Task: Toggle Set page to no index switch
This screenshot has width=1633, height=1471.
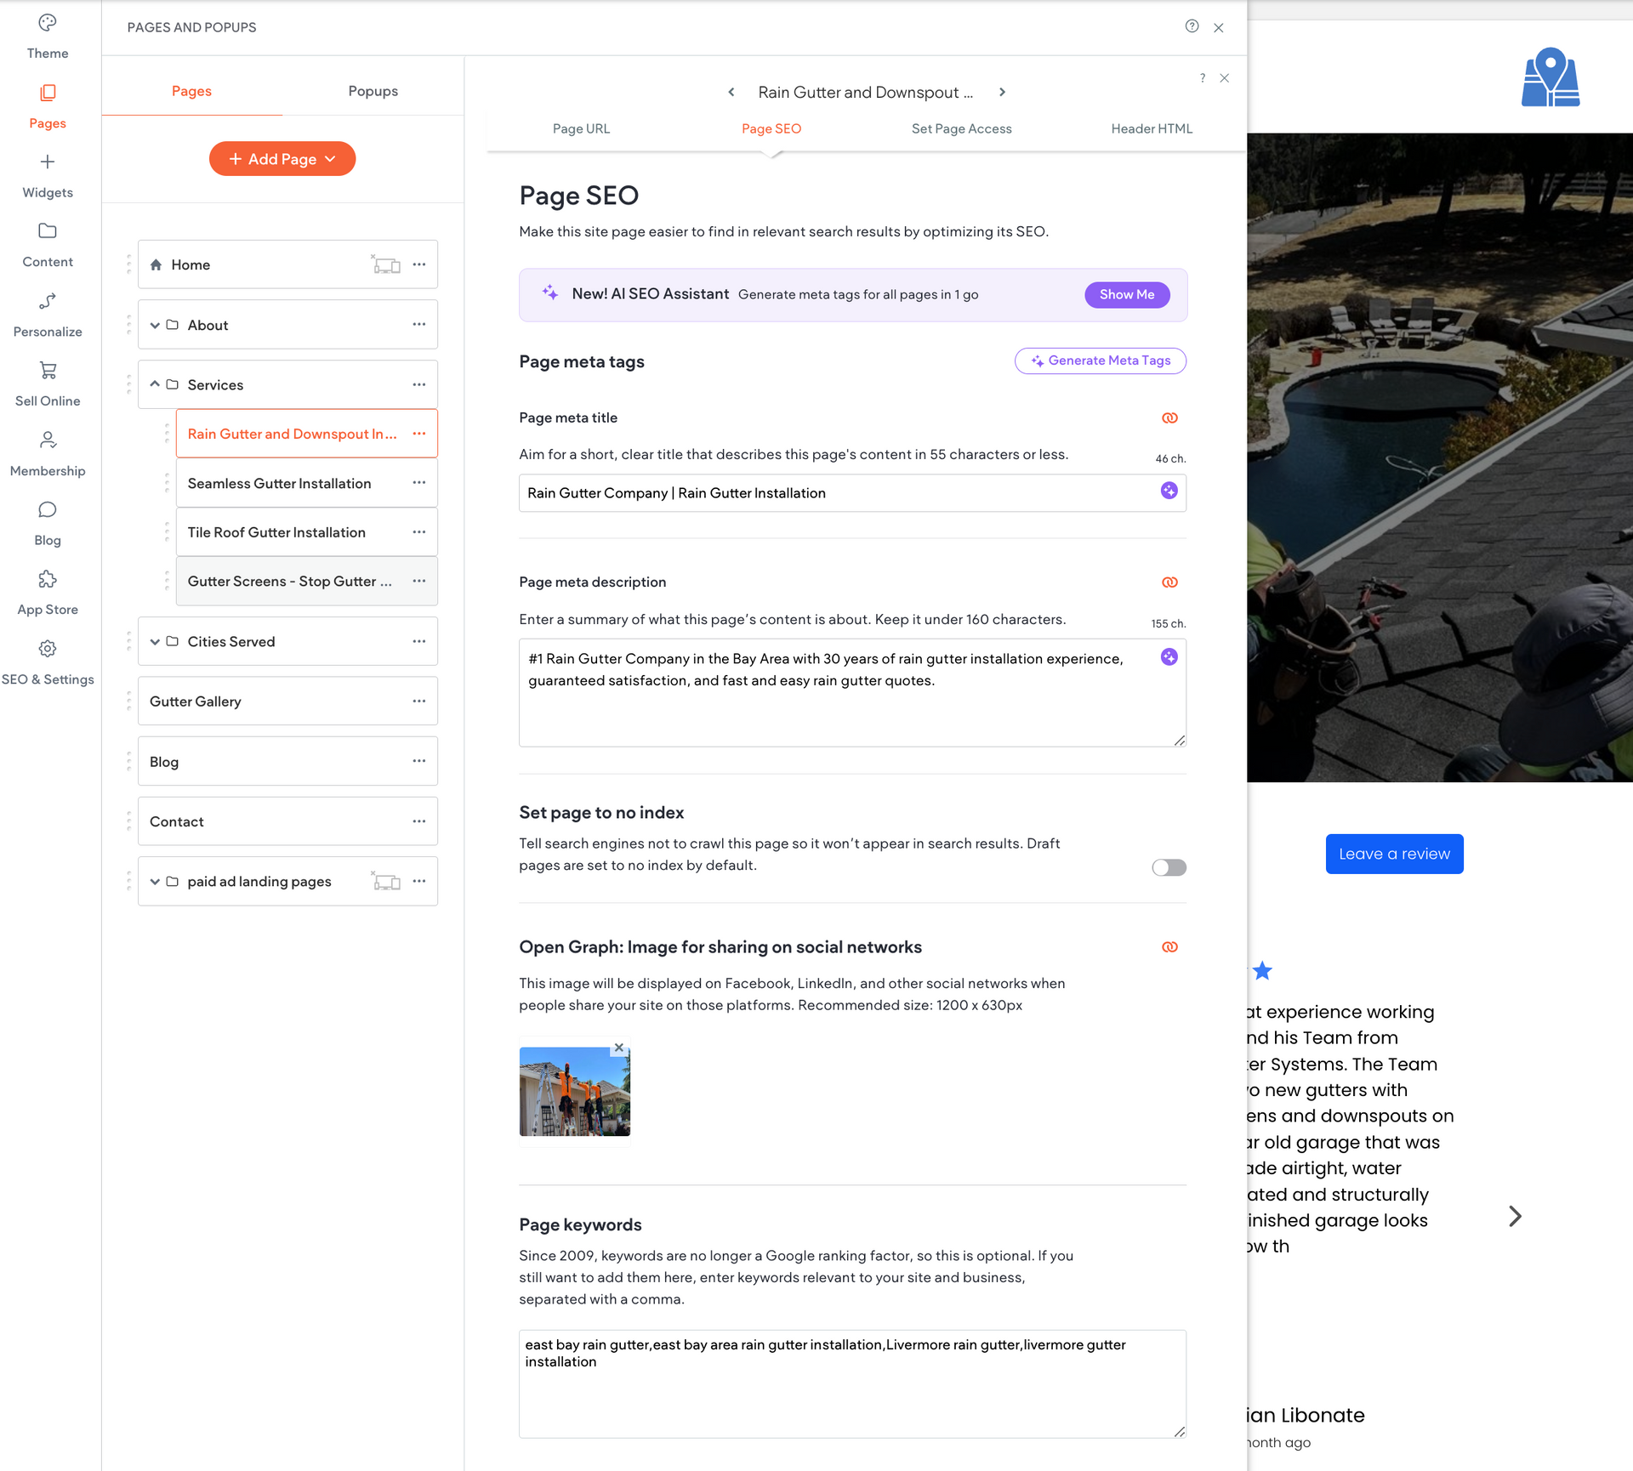Action: (x=1169, y=867)
